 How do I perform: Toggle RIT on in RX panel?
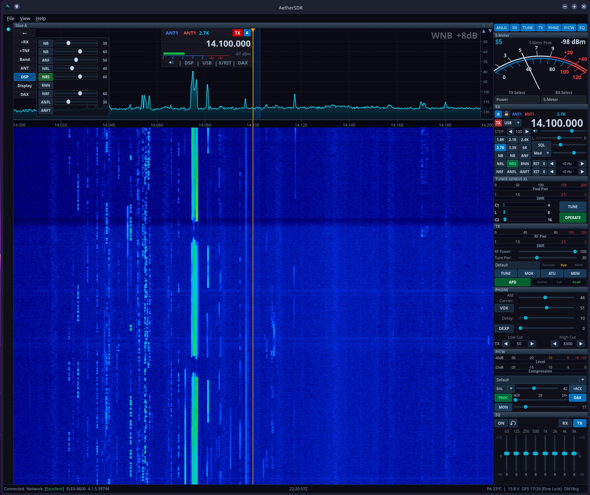tap(536, 164)
